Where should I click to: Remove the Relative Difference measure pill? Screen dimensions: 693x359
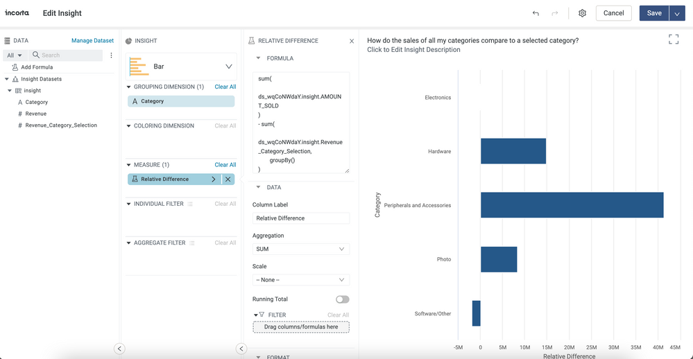pyautogui.click(x=228, y=179)
